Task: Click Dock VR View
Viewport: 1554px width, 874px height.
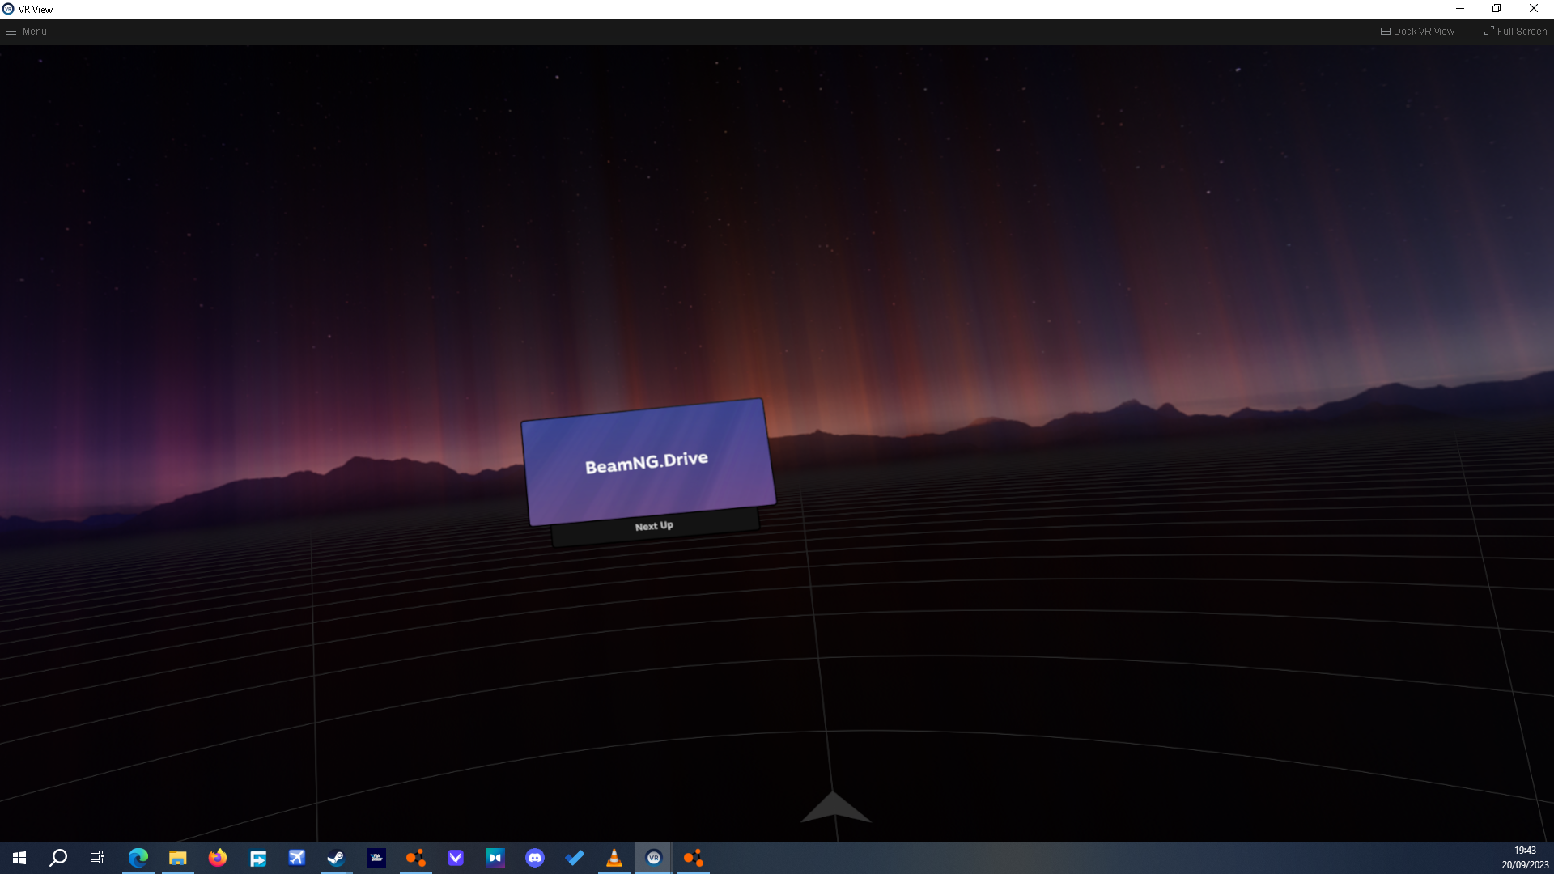Action: (x=1417, y=32)
